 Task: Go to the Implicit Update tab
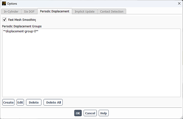(85, 12)
